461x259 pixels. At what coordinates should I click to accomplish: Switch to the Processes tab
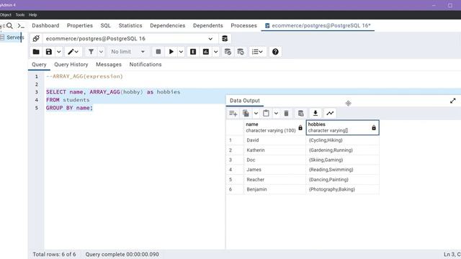pyautogui.click(x=243, y=26)
